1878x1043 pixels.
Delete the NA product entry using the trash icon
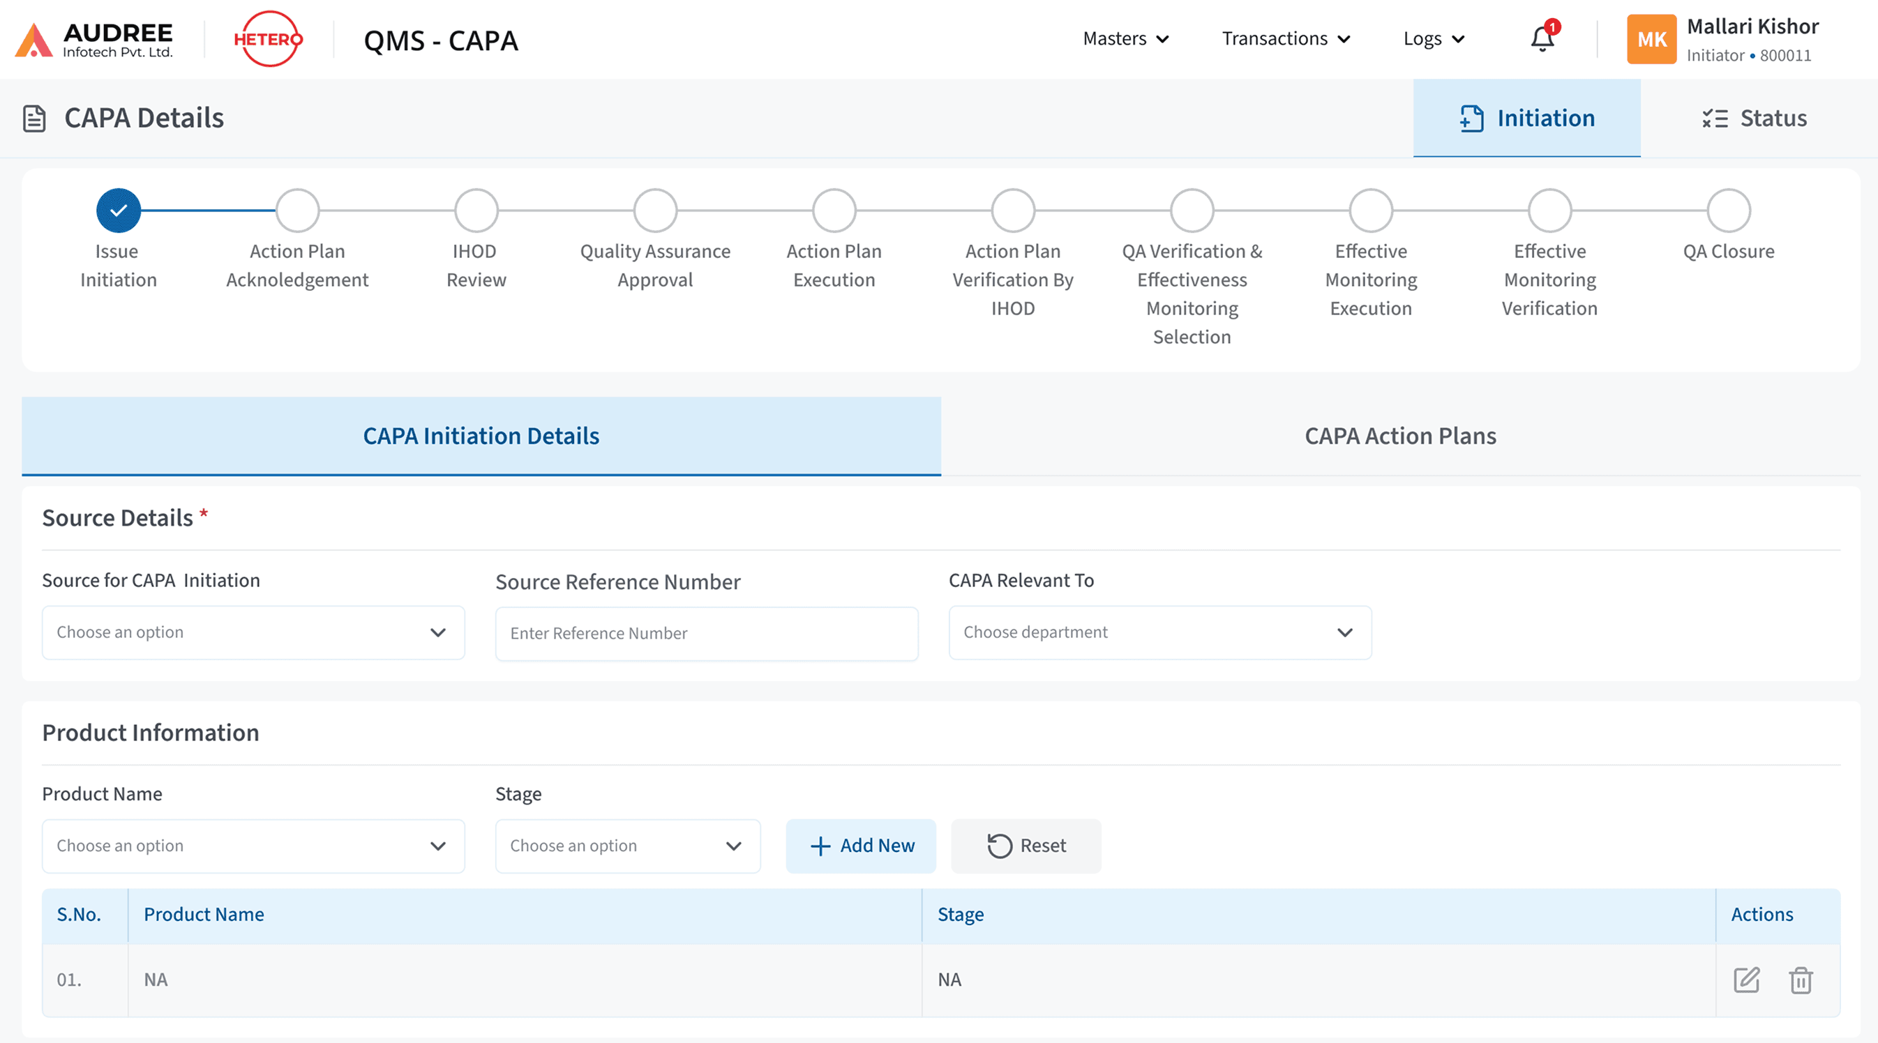(x=1801, y=980)
